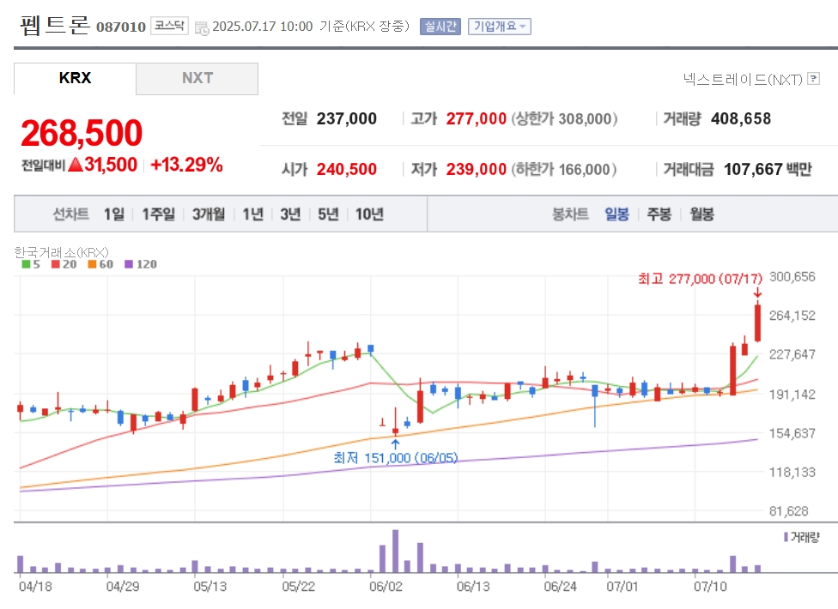Click the 최저 151,000 low marker
The width and height of the screenshot is (838, 609).
coord(396,458)
